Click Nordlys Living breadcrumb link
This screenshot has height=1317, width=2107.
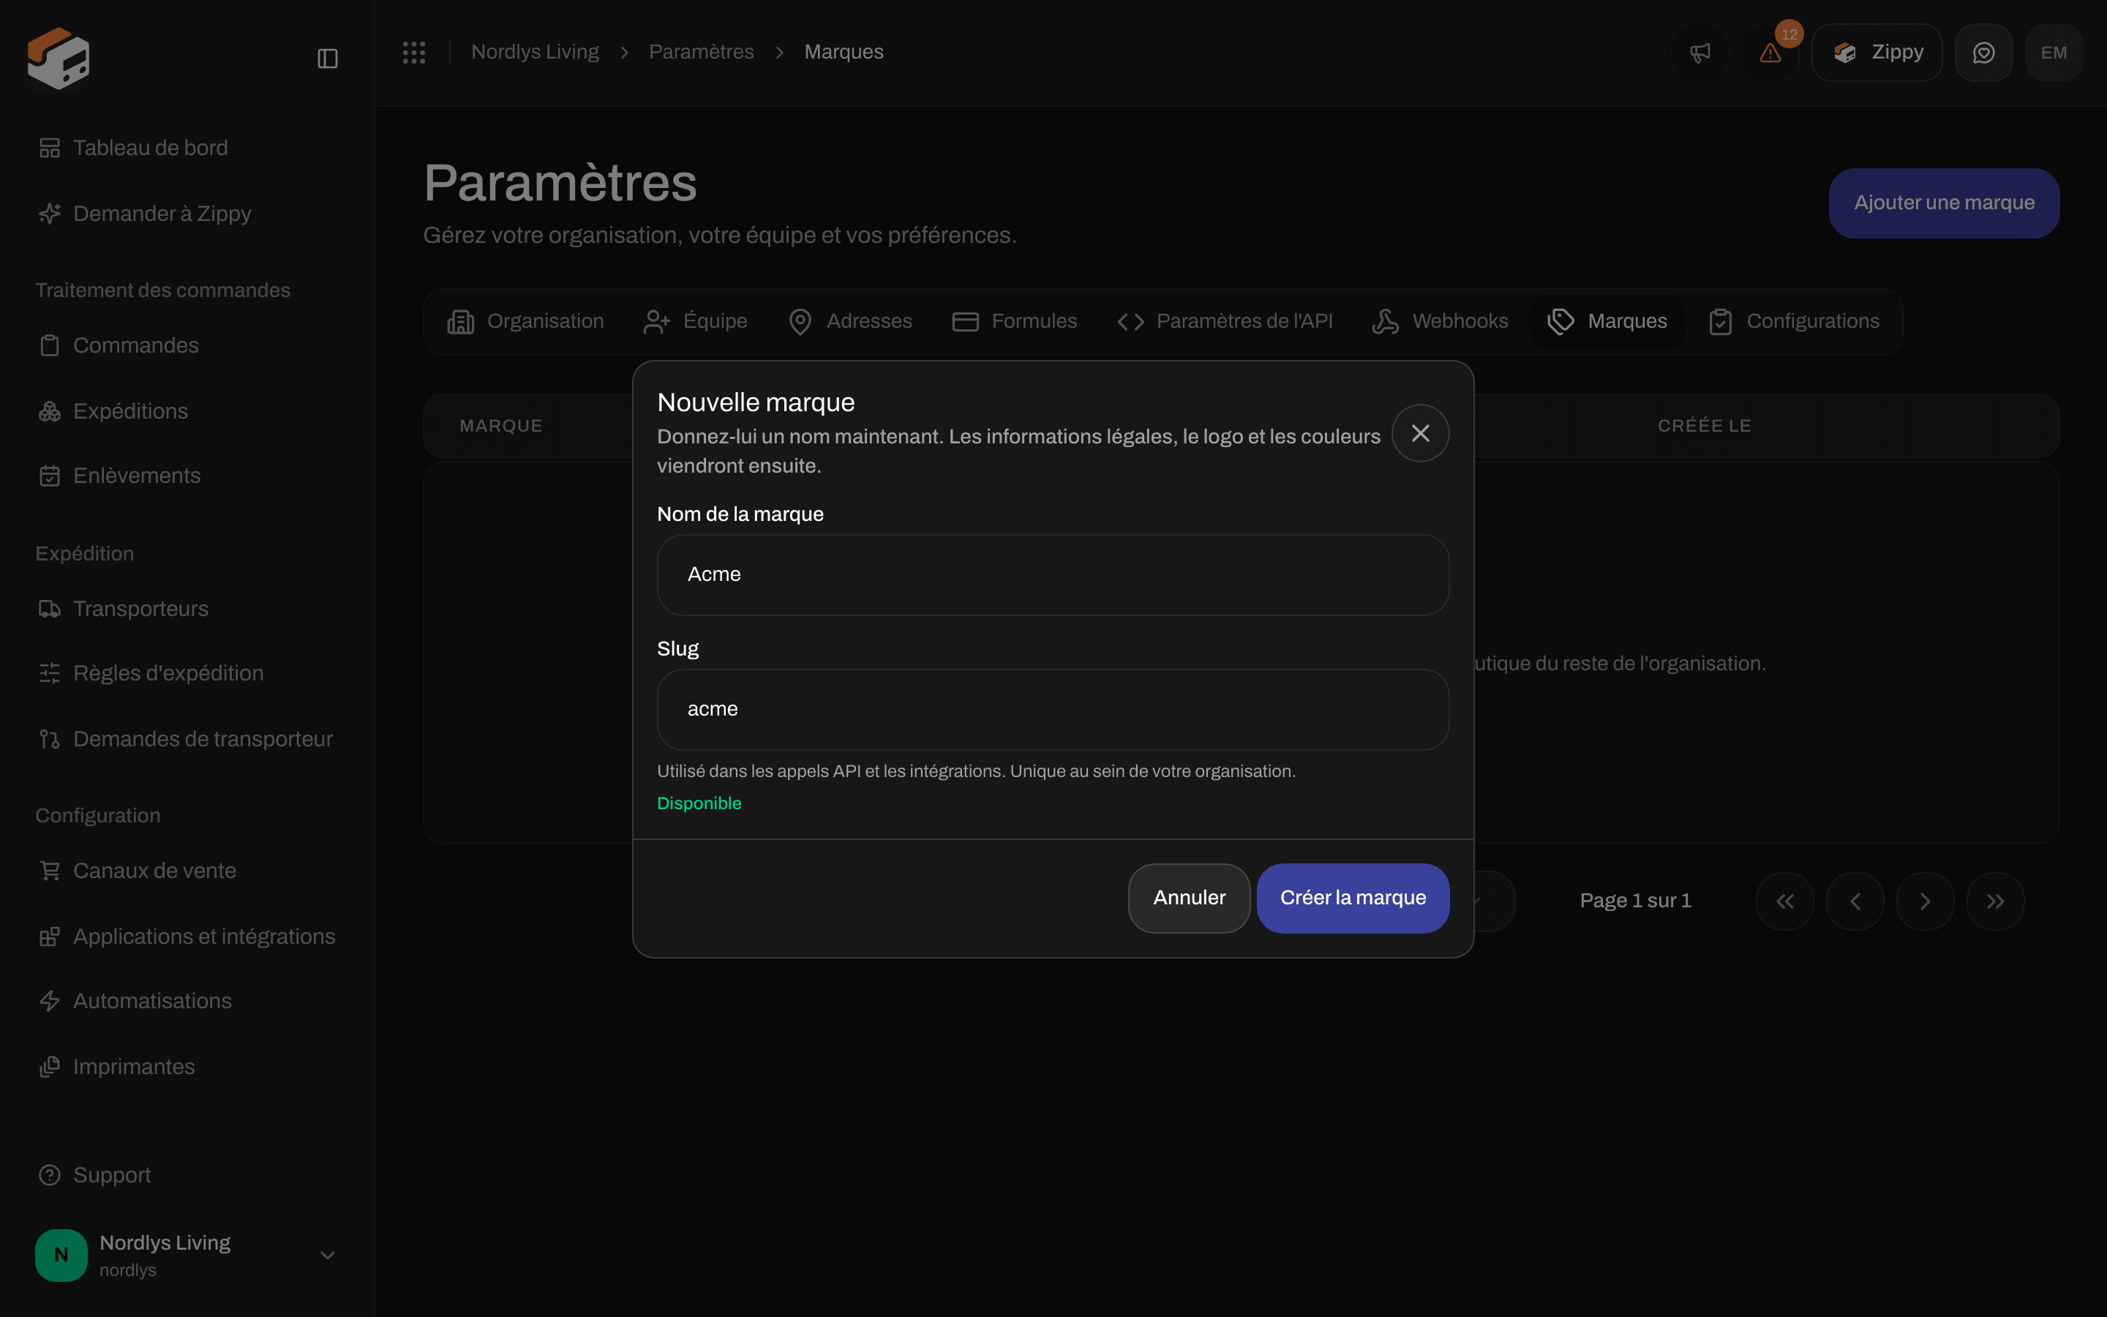[x=535, y=52]
